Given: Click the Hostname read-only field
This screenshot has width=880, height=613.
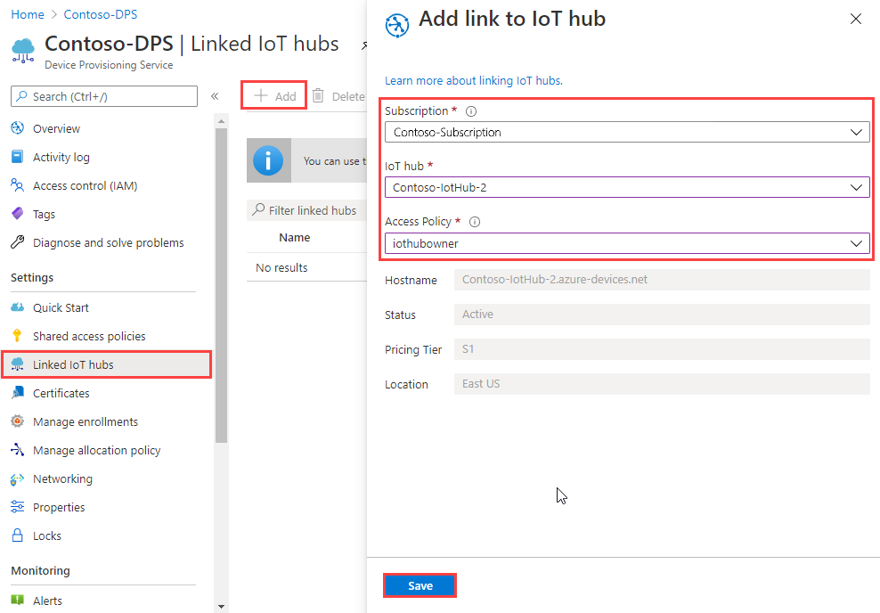Looking at the screenshot, I should [662, 280].
